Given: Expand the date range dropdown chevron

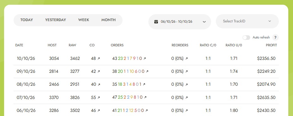Looking at the screenshot, I should 204,22.
